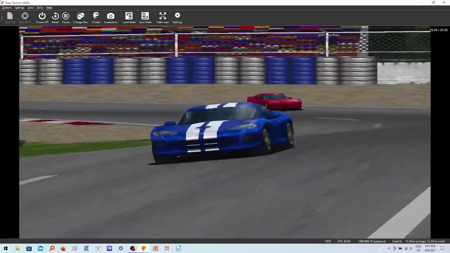Viewport: 450px width, 253px height.
Task: Open the System menu
Action: (7, 8)
